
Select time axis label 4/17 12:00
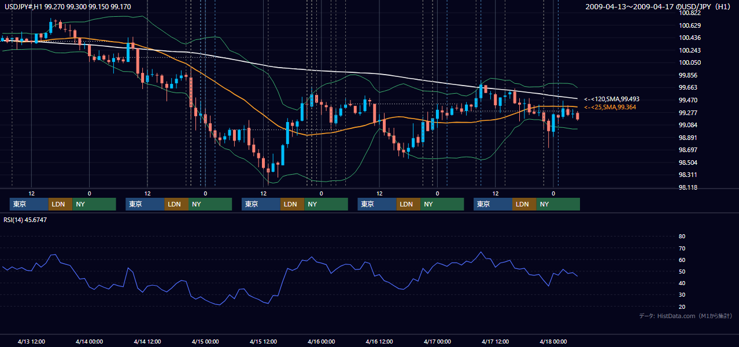(496, 342)
